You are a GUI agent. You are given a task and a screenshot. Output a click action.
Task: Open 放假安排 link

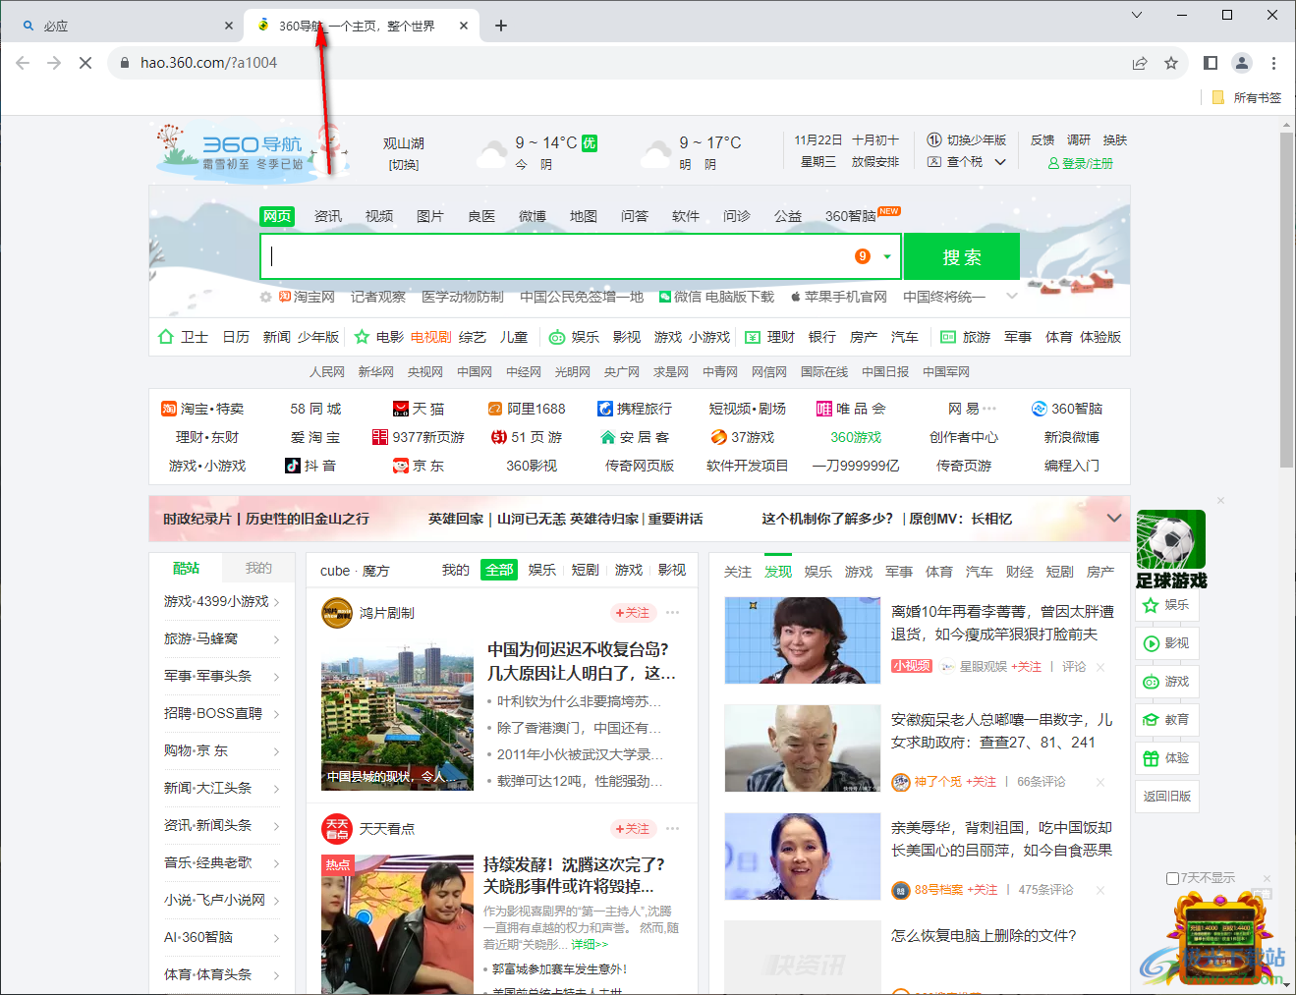click(x=875, y=162)
